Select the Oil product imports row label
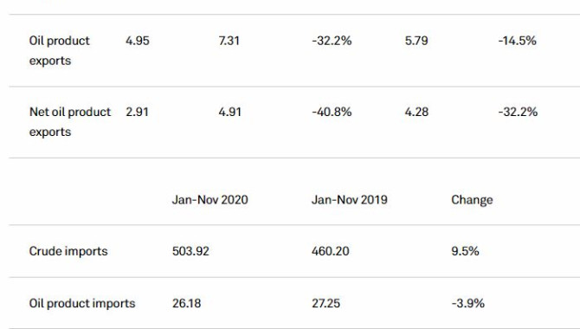The width and height of the screenshot is (580, 329). 82,304
